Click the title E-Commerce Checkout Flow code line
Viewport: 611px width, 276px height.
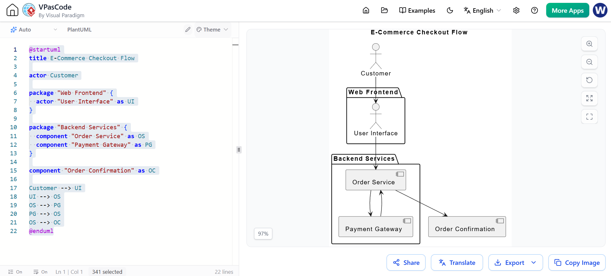82,58
